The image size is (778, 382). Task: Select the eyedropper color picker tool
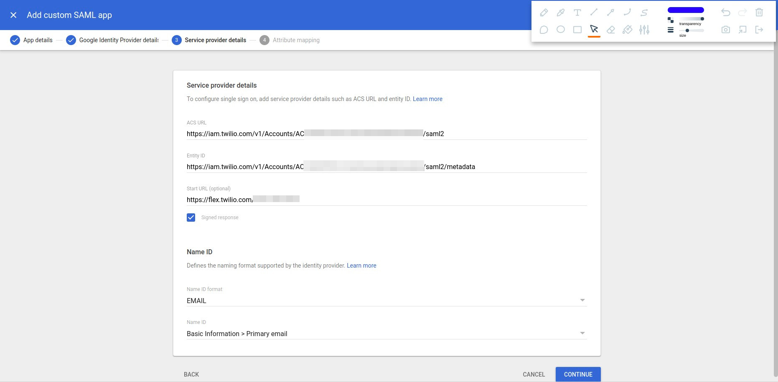click(560, 13)
